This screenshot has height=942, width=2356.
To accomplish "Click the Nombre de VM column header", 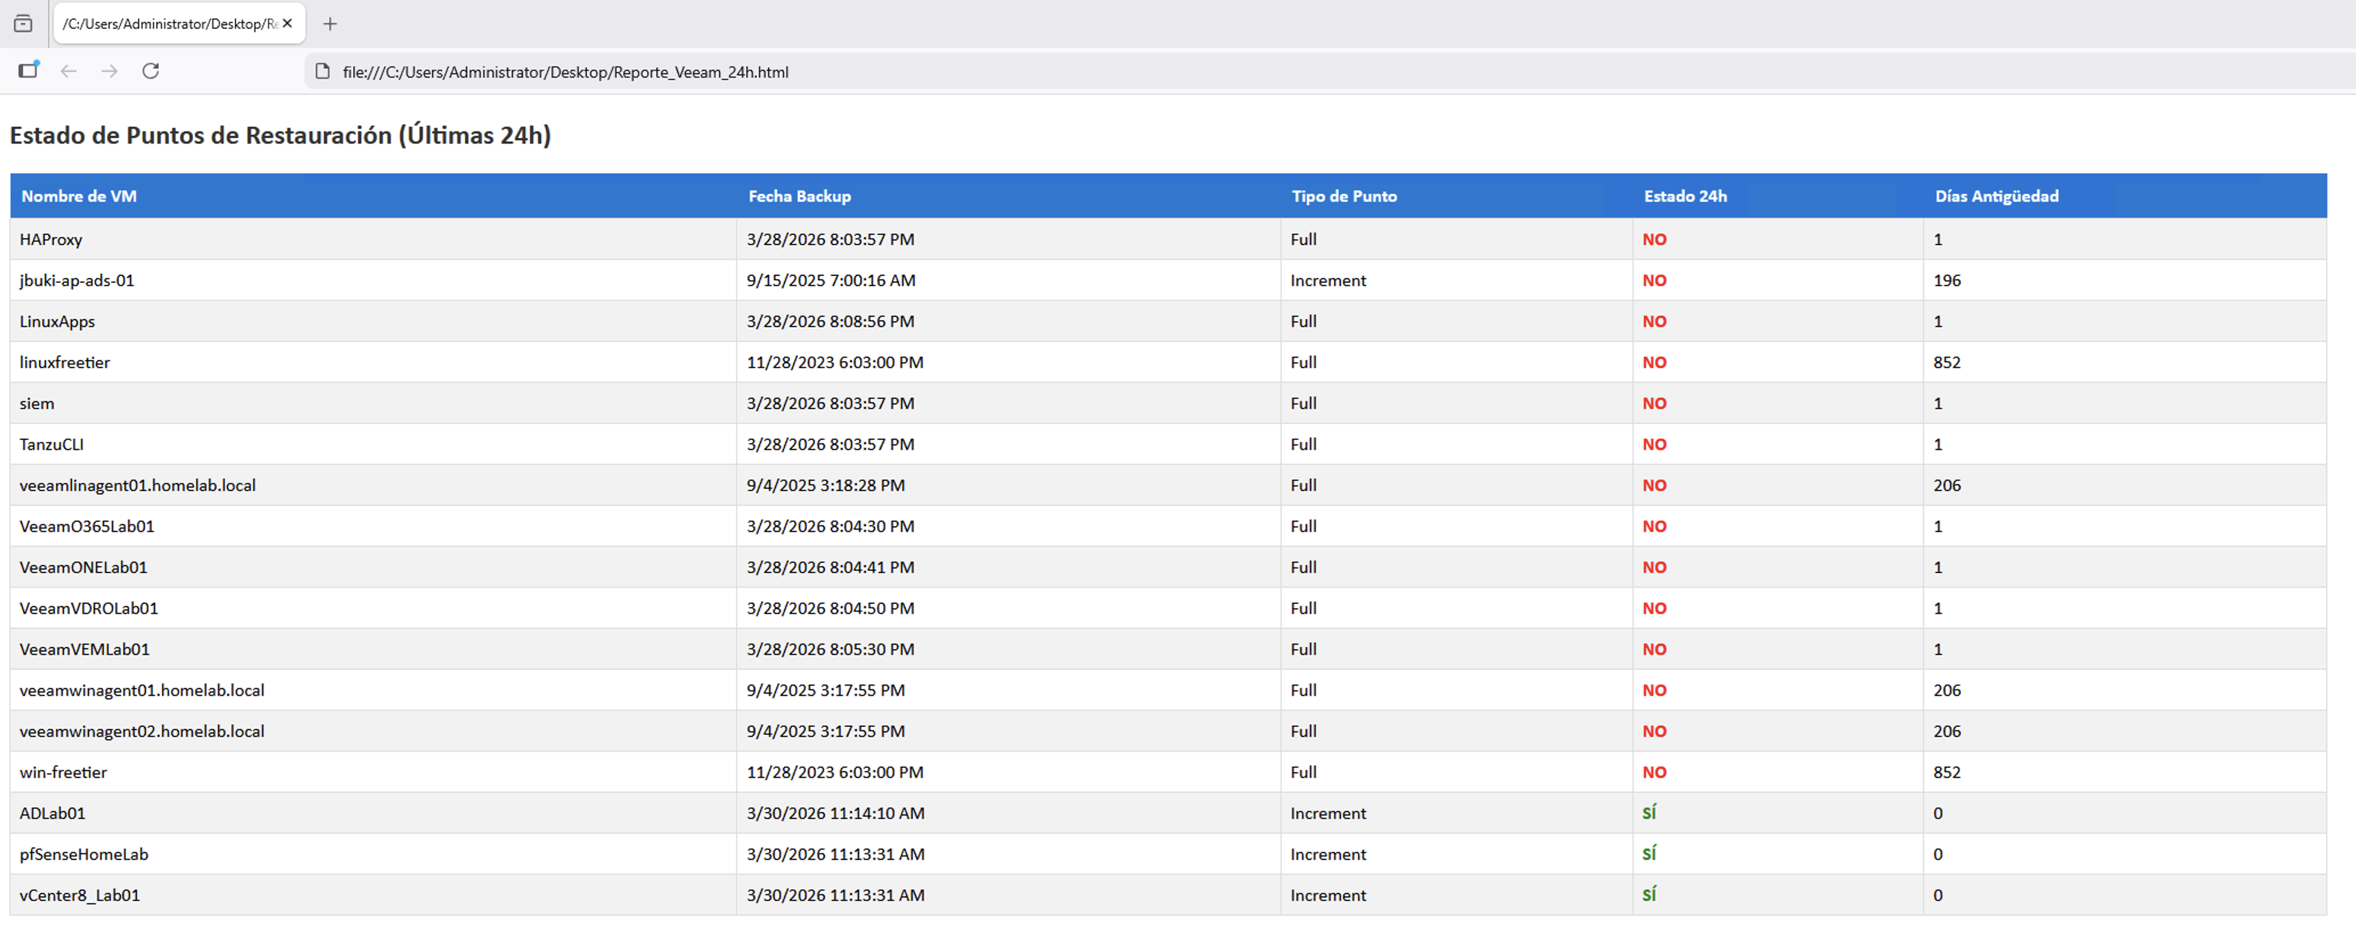I will click(x=79, y=196).
